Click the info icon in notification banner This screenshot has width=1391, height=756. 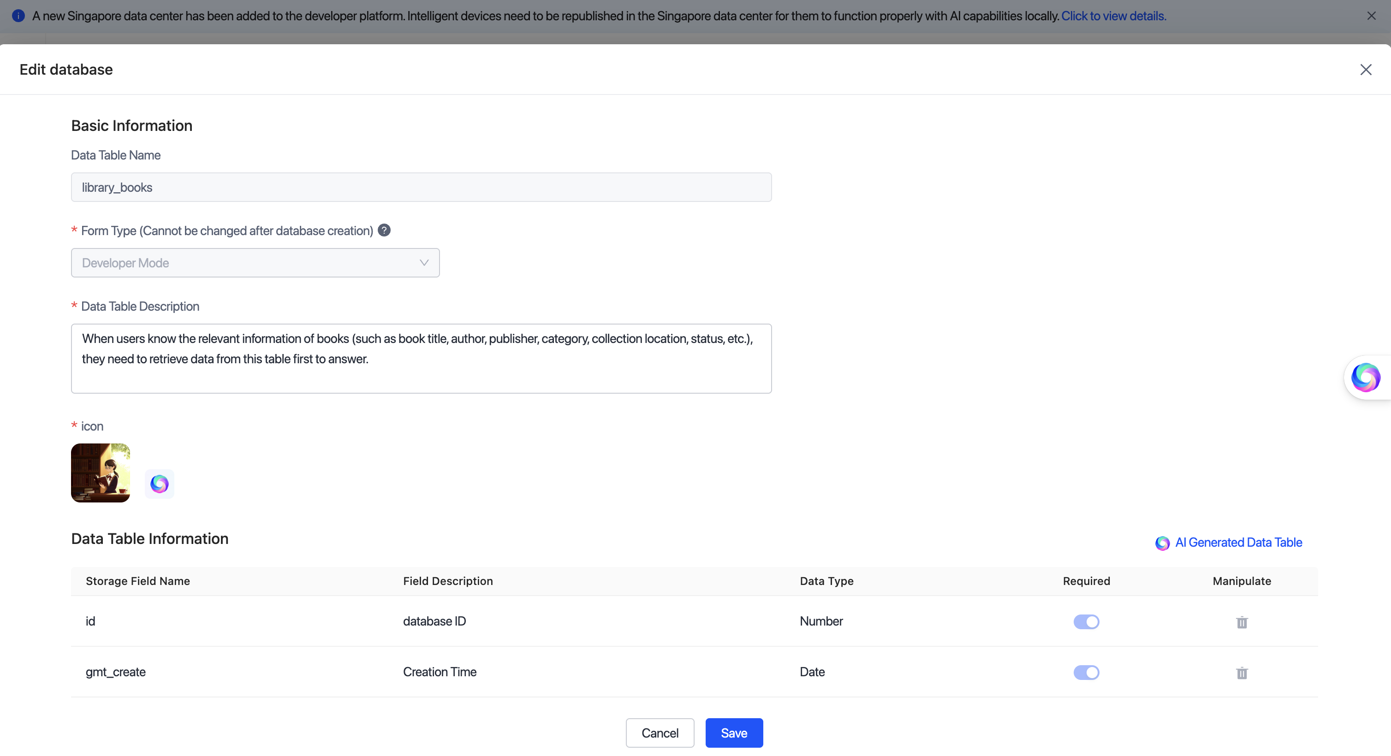coord(18,16)
